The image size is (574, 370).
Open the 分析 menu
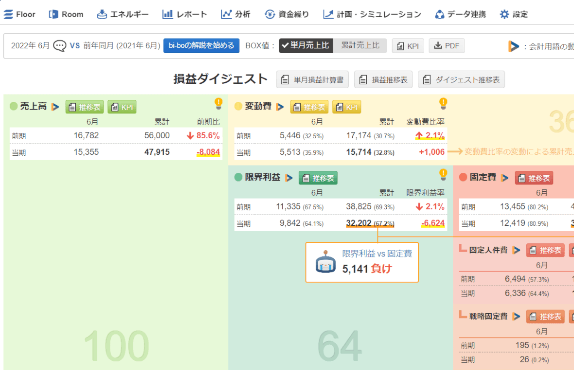[x=236, y=14]
